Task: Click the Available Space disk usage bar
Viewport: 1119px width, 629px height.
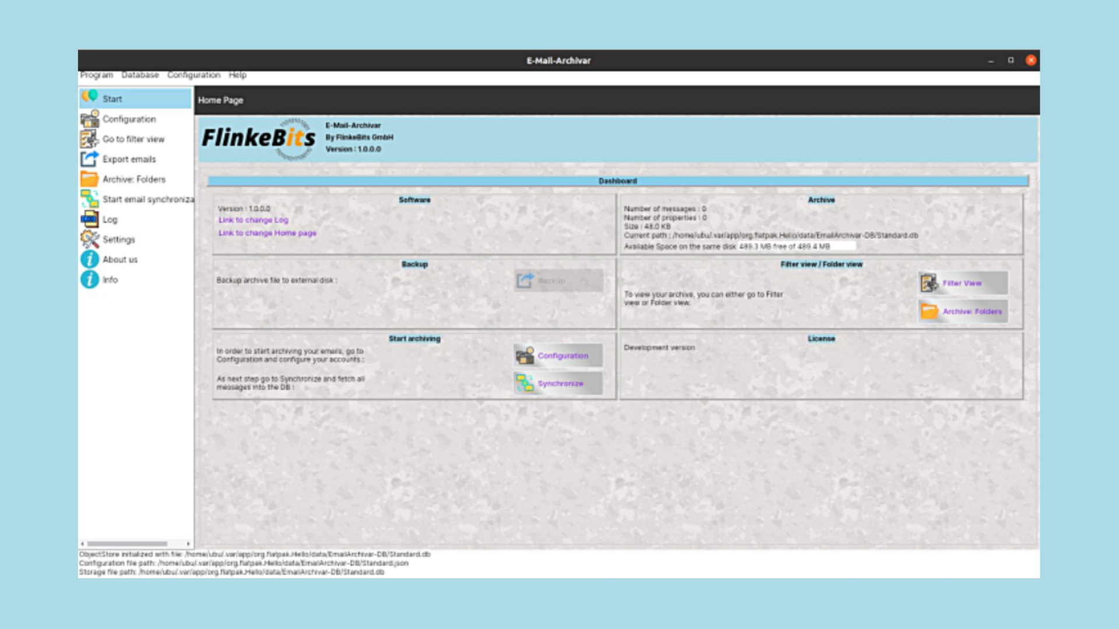Action: point(797,246)
